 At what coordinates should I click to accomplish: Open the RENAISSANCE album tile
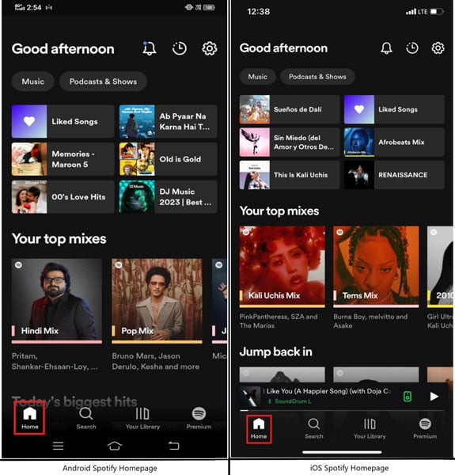[x=394, y=175]
